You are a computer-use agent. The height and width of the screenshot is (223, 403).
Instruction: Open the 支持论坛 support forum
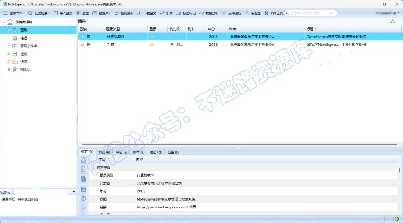(232, 13)
